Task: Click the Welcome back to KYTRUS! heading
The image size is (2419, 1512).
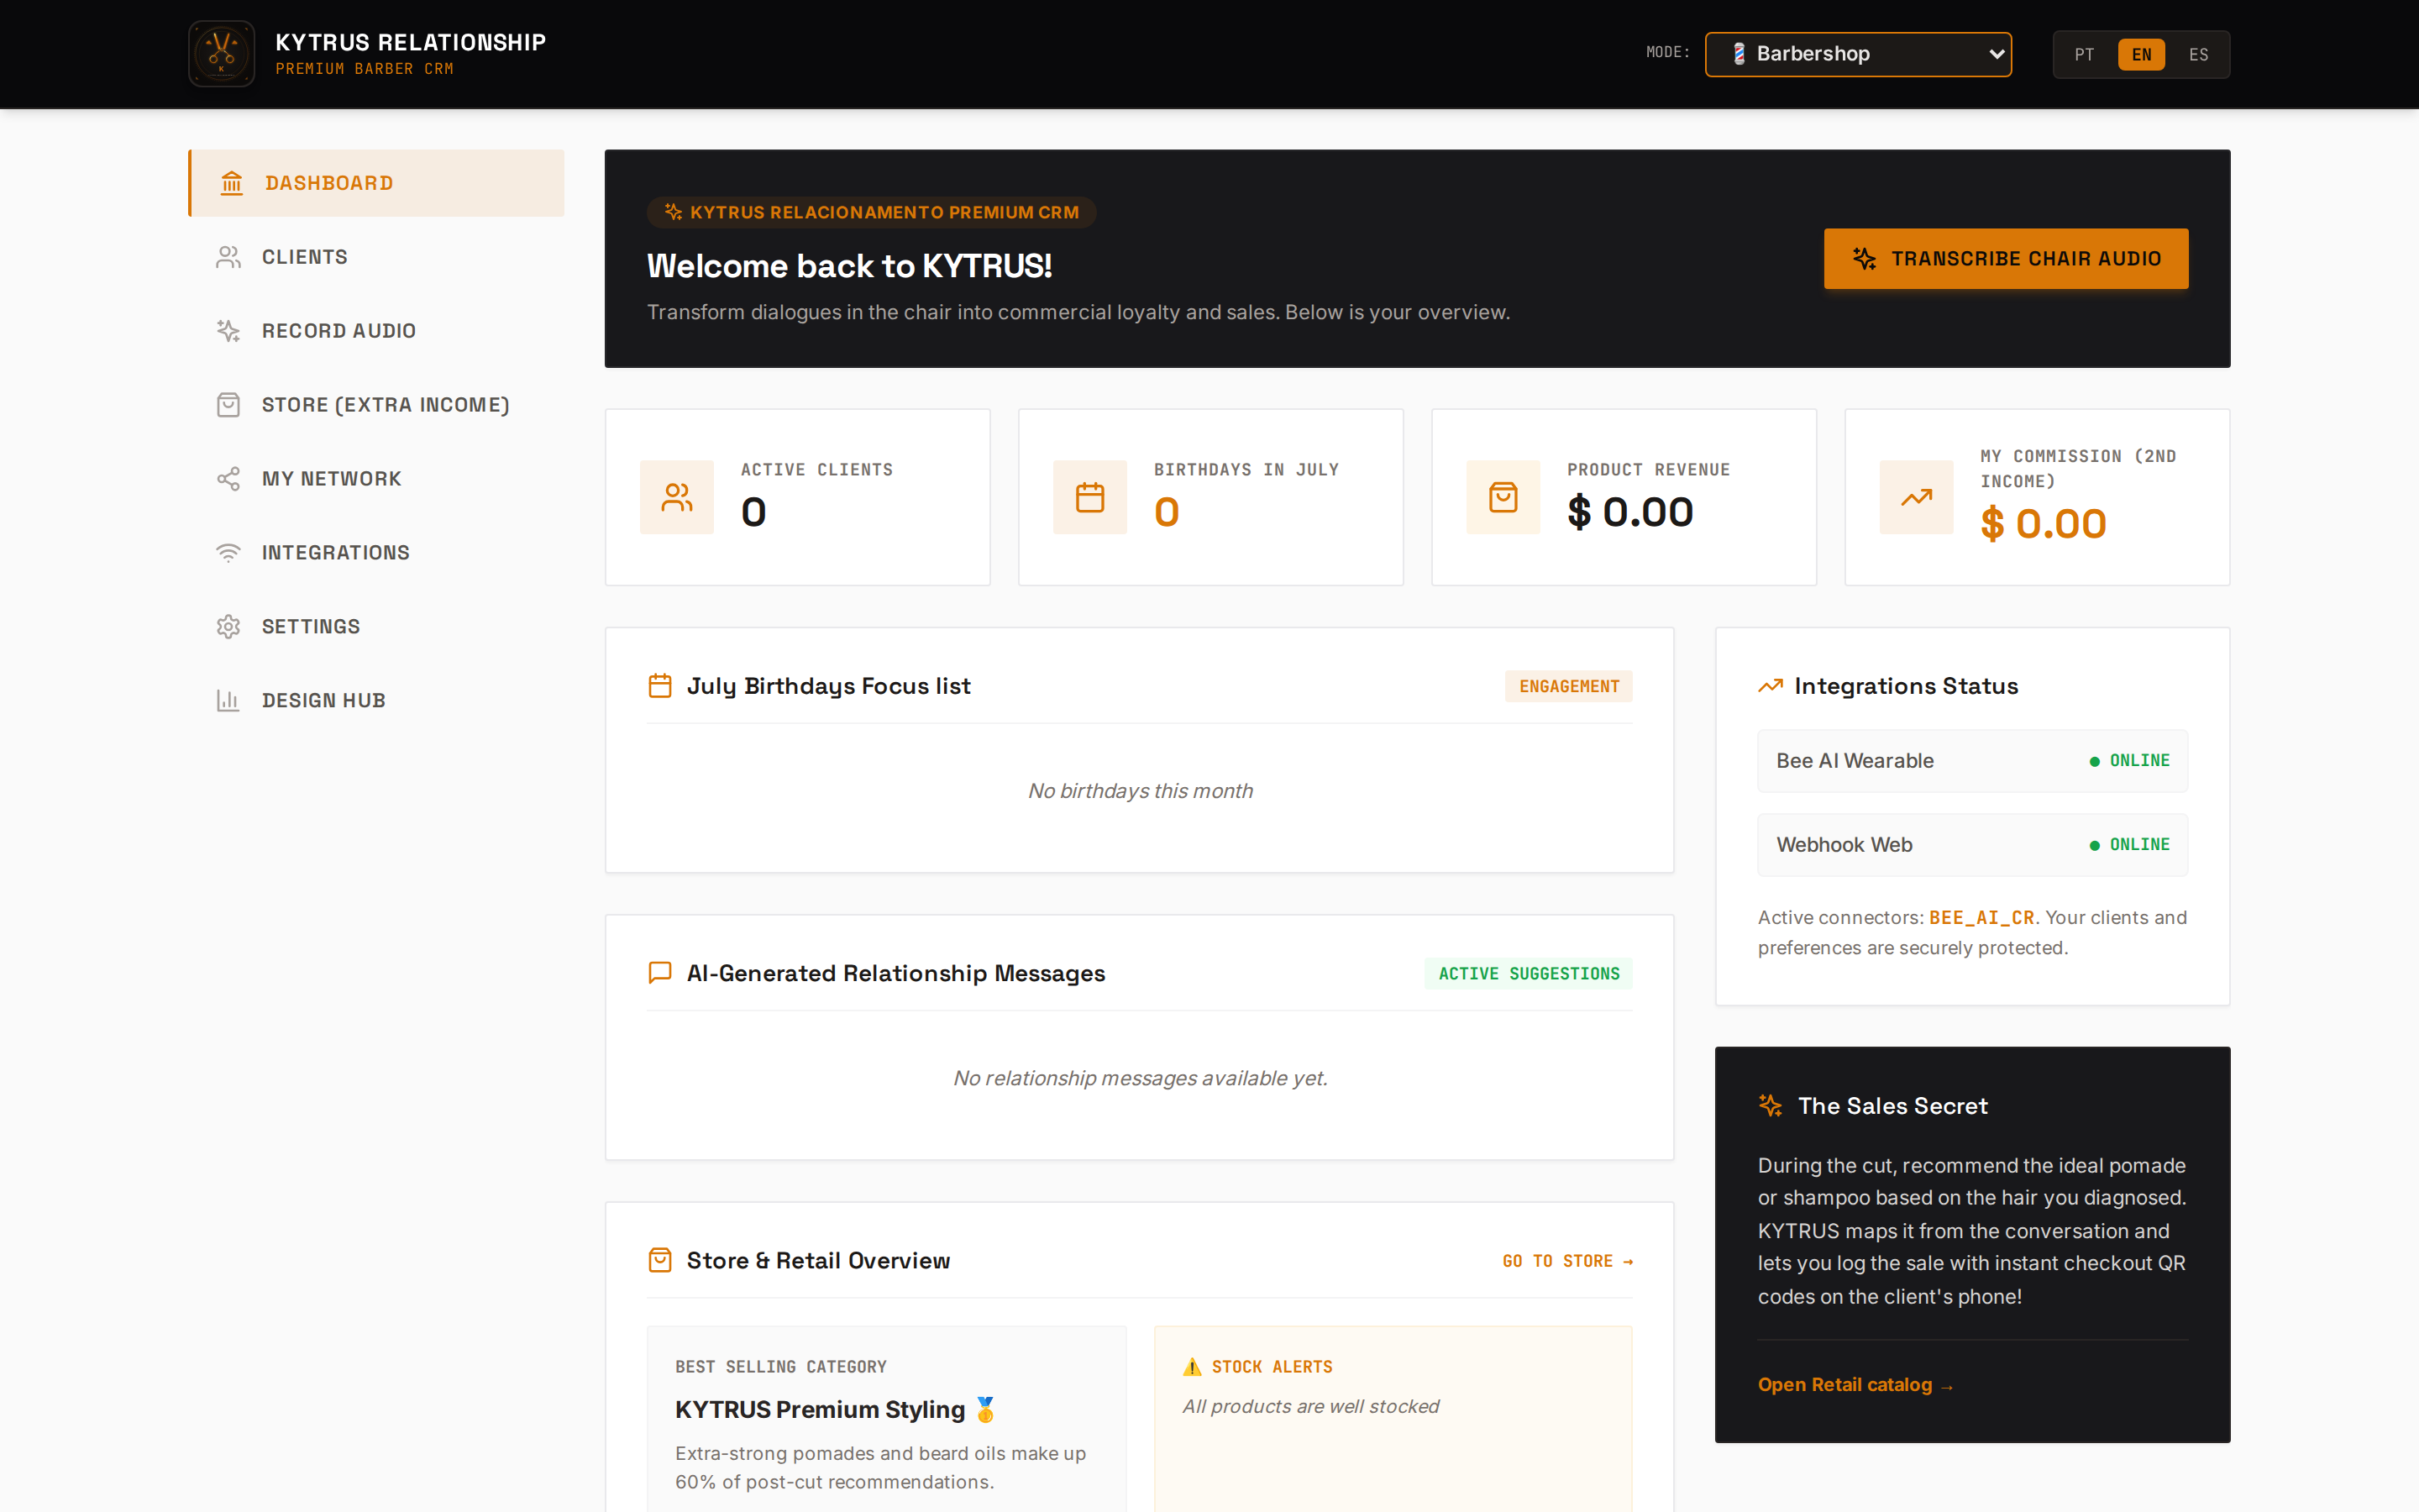Action: point(848,266)
